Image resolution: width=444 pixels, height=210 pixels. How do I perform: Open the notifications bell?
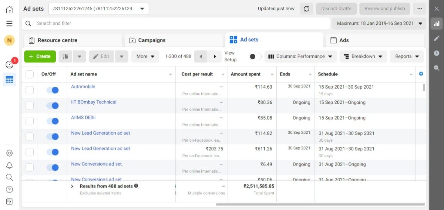pos(9,165)
